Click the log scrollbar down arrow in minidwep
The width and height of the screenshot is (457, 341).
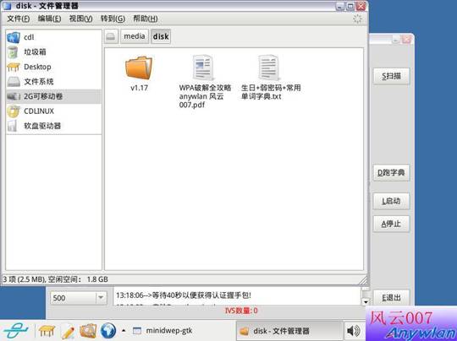pos(366,302)
